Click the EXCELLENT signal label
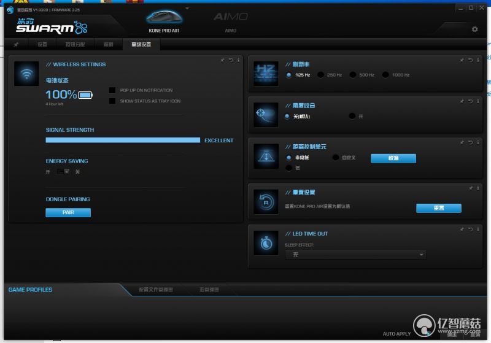Screen dimensions: 491x343 (x=219, y=141)
